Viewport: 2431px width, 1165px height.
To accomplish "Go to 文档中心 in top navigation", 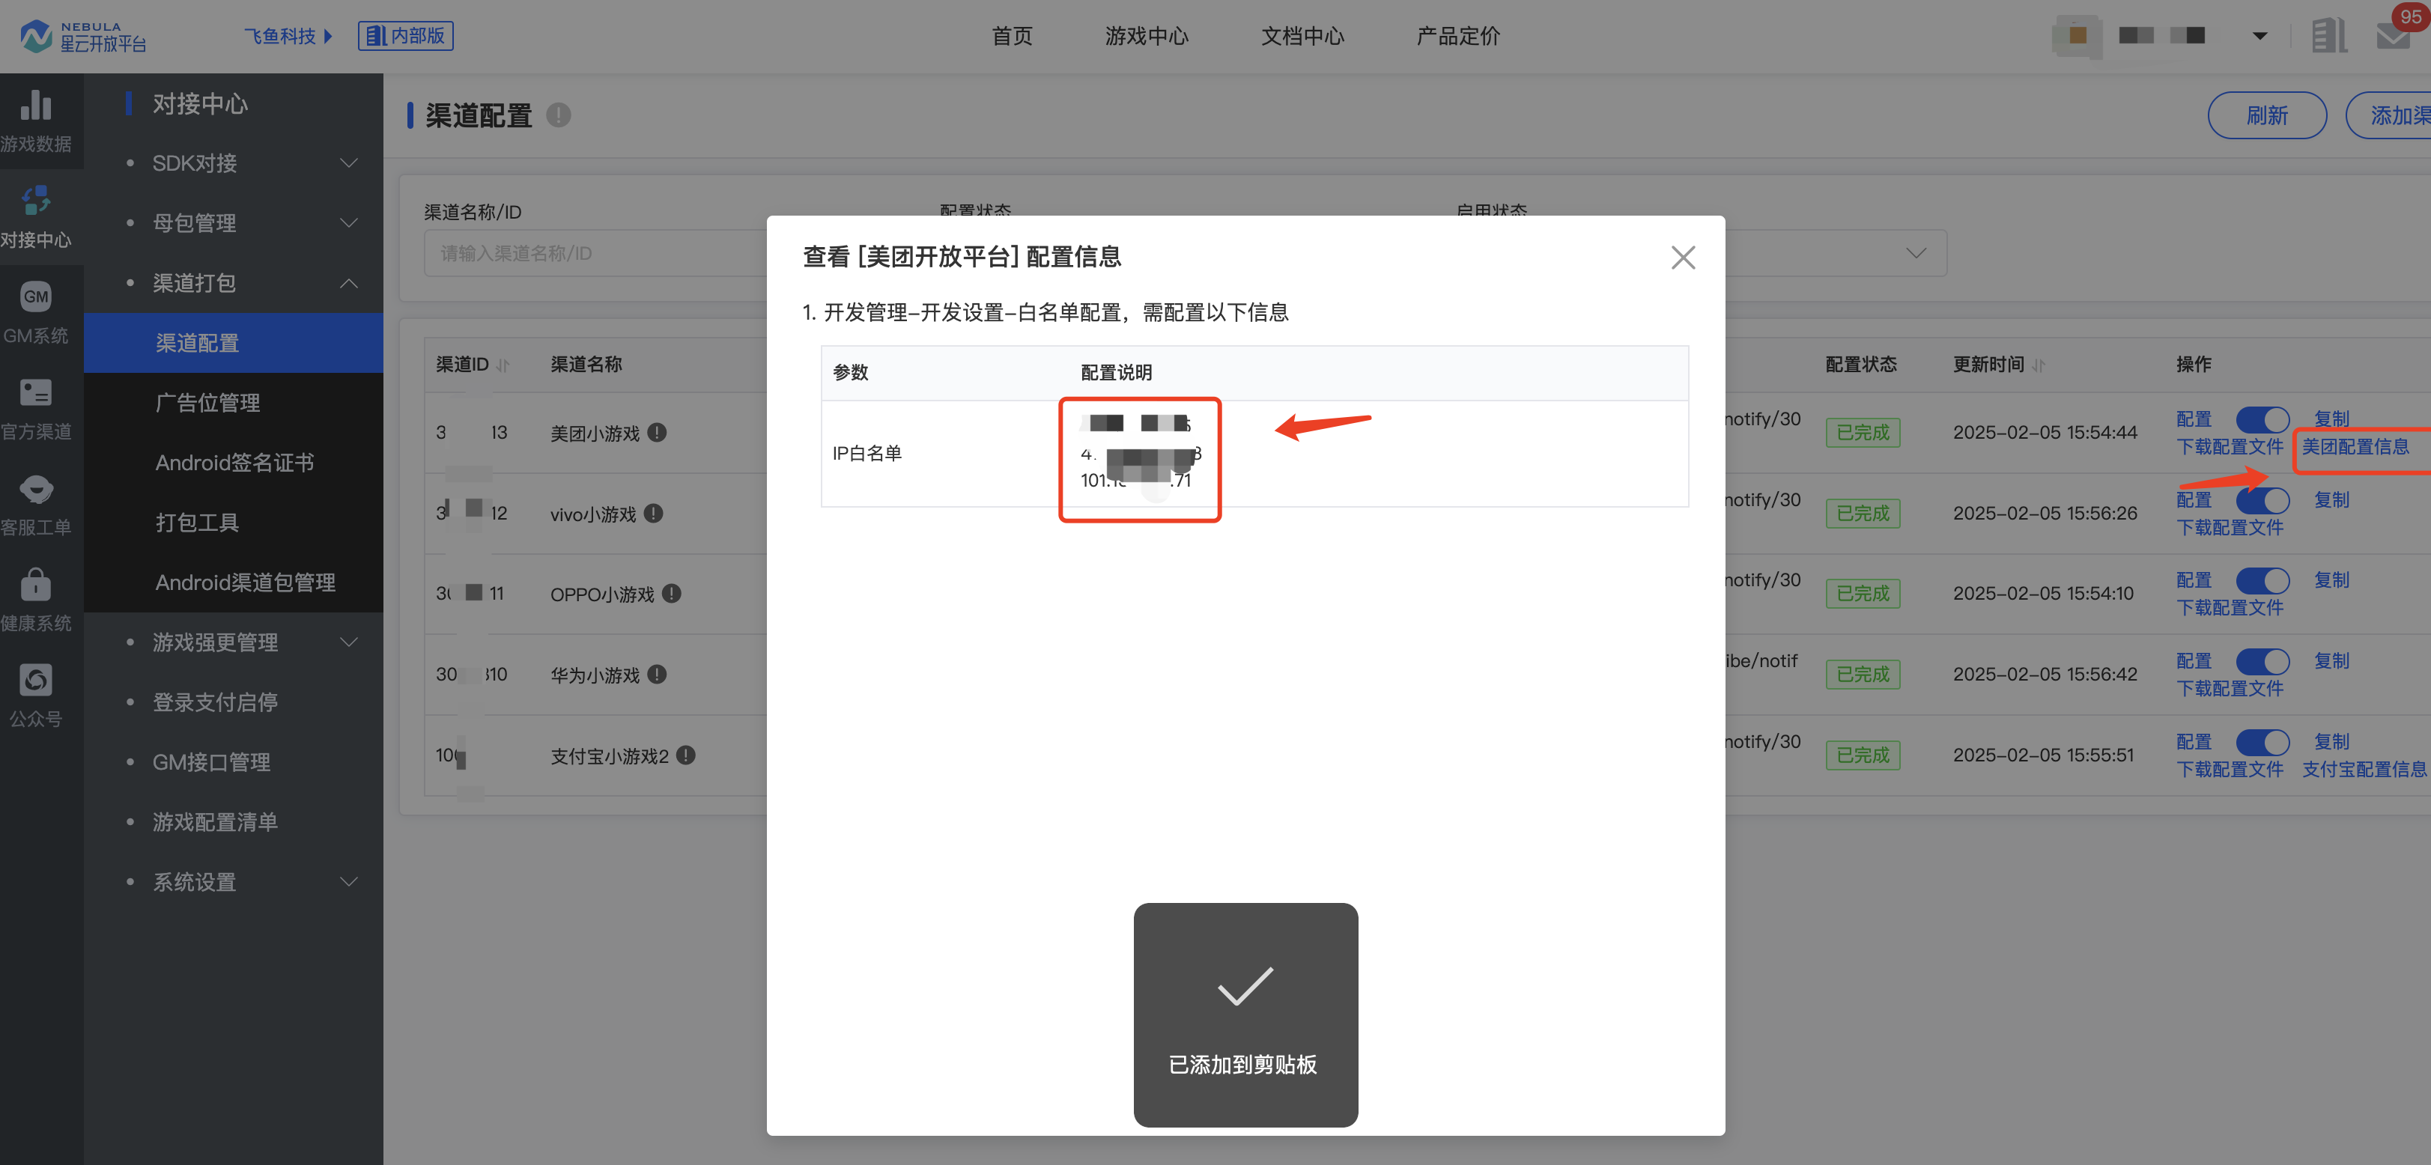I will click(x=1302, y=36).
